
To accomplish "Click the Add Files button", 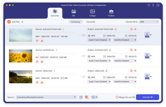I will pos(14,22).
